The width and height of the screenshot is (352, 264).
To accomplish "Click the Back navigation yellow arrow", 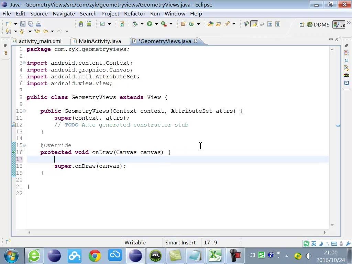I will [46, 31].
